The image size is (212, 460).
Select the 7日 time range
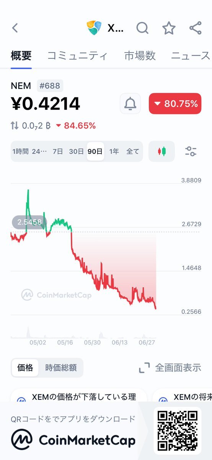pyautogui.click(x=58, y=152)
